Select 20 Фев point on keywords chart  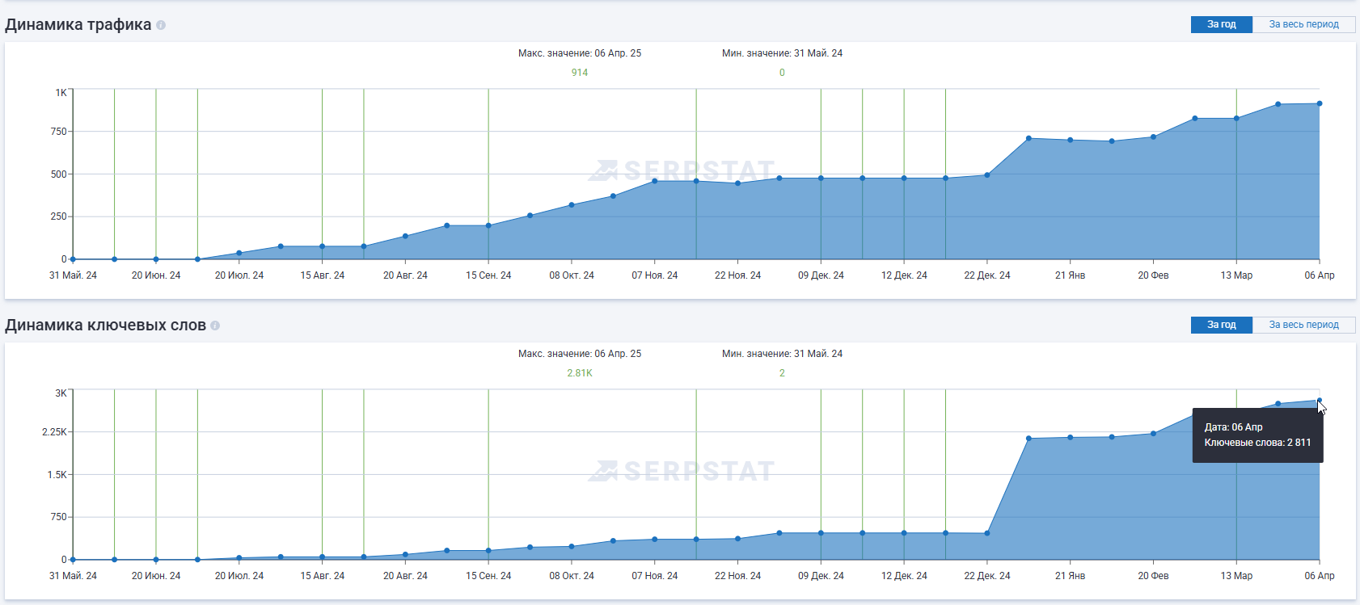(x=1153, y=434)
